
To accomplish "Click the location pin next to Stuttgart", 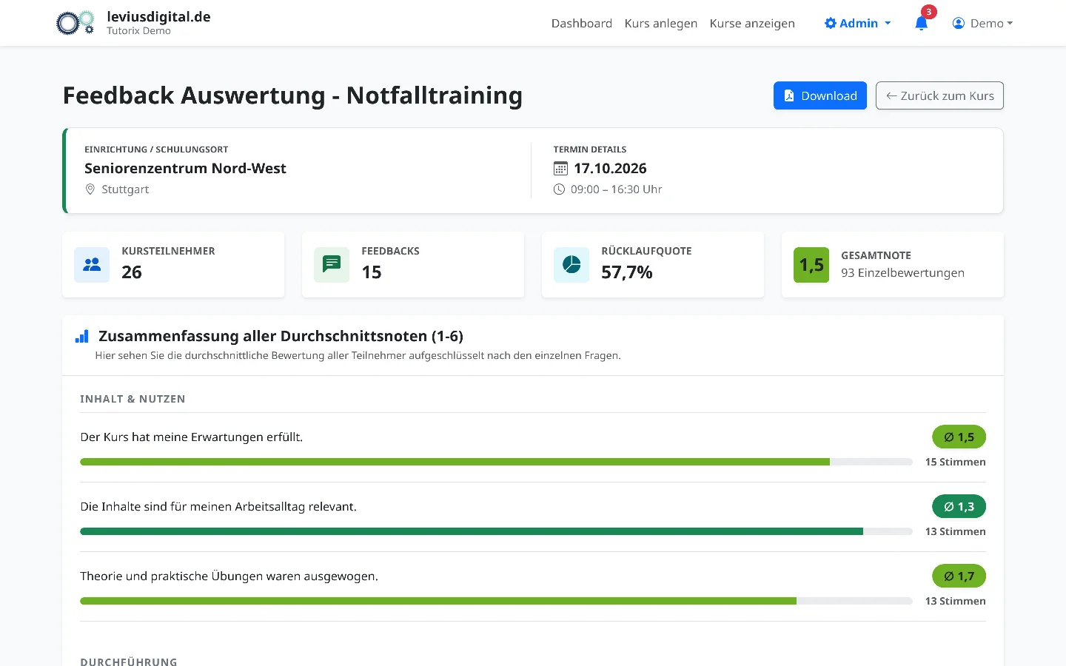I will [90, 189].
